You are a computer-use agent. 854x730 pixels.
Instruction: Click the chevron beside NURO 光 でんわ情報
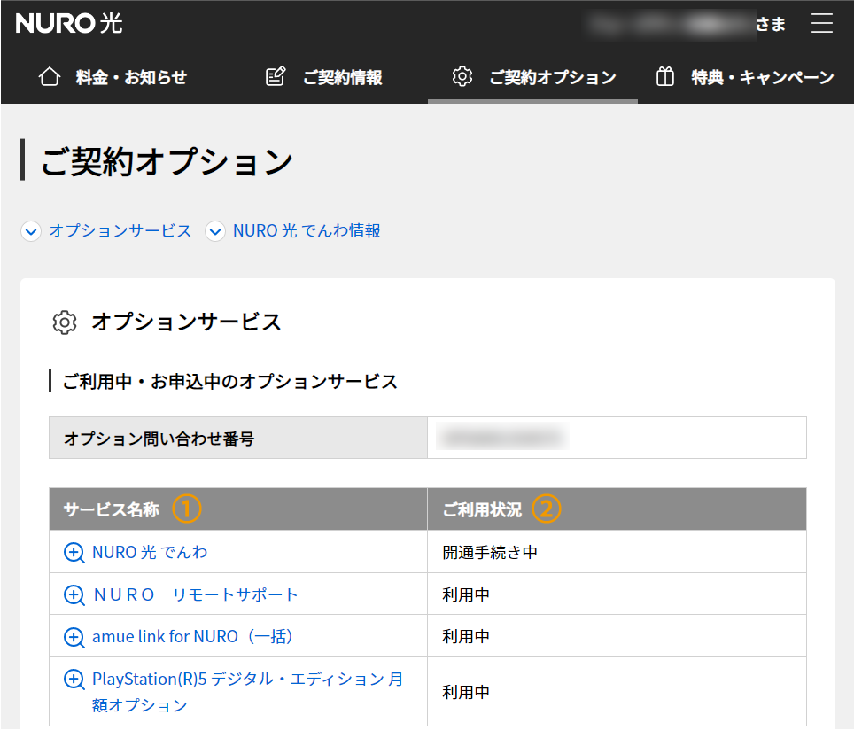pos(215,231)
